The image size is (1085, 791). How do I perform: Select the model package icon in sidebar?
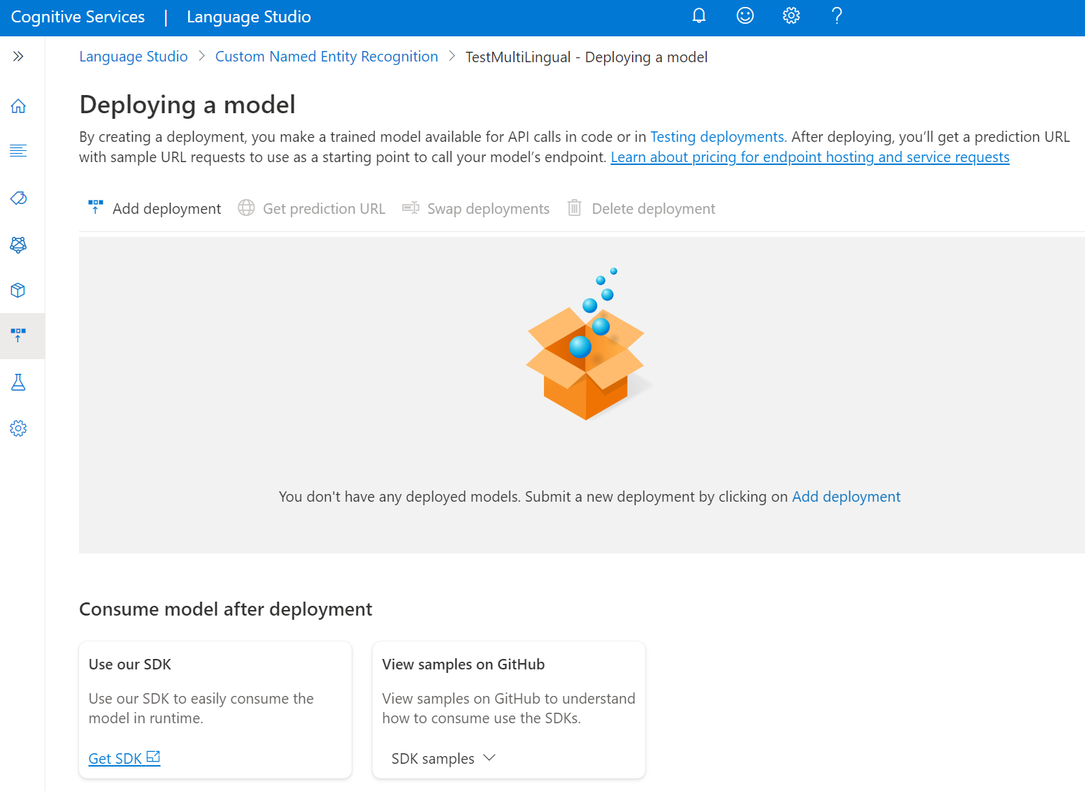[x=18, y=290]
